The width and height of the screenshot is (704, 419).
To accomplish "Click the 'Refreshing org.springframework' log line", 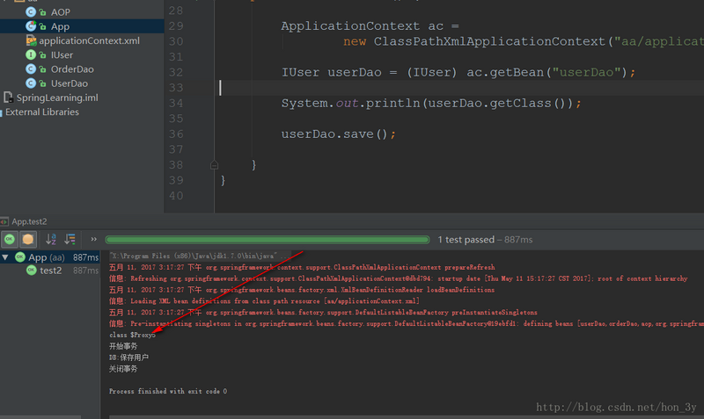I will 399,278.
